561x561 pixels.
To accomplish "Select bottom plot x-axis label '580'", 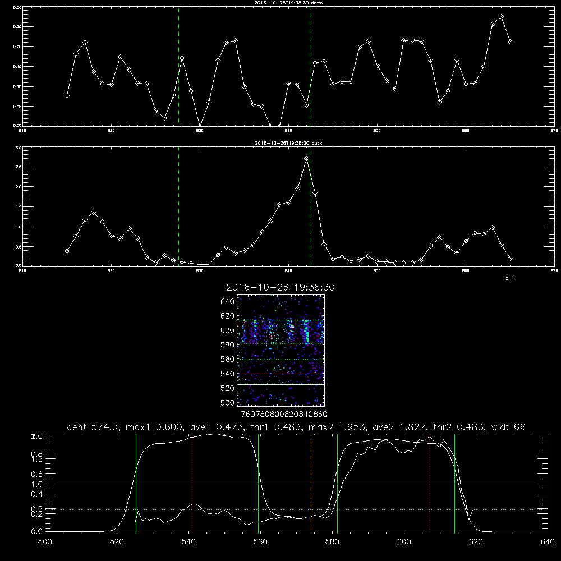I will (332, 542).
